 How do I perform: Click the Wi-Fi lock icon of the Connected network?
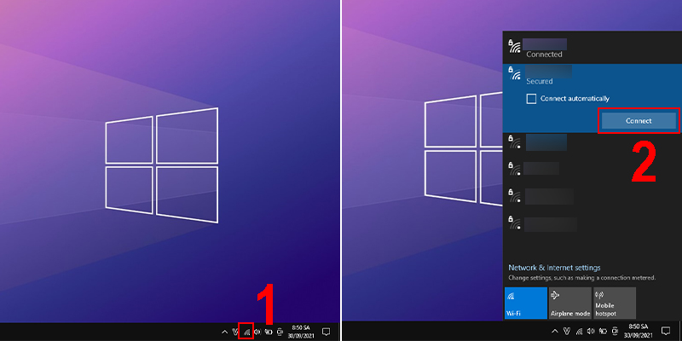(515, 46)
